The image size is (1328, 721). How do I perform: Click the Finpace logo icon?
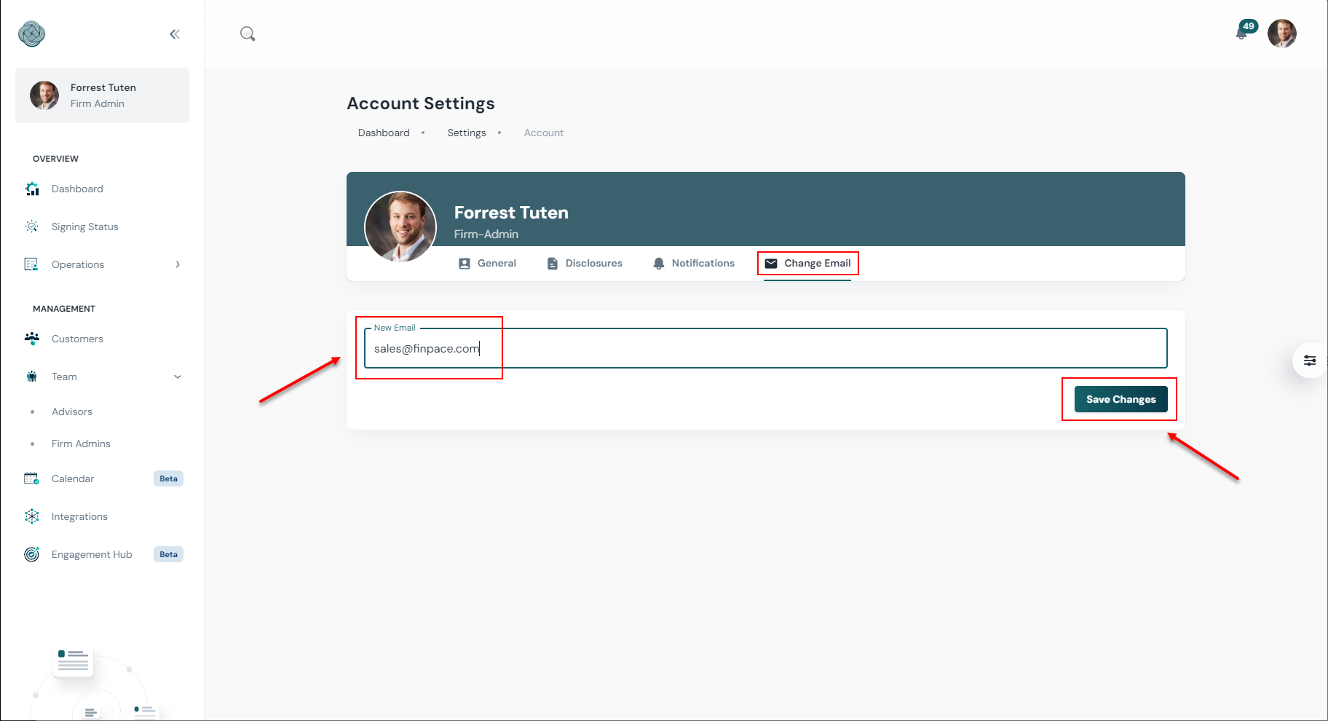(31, 34)
